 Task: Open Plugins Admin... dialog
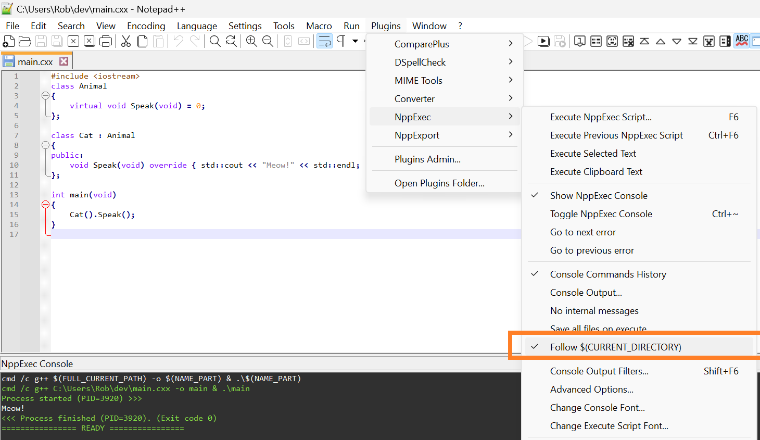point(427,159)
